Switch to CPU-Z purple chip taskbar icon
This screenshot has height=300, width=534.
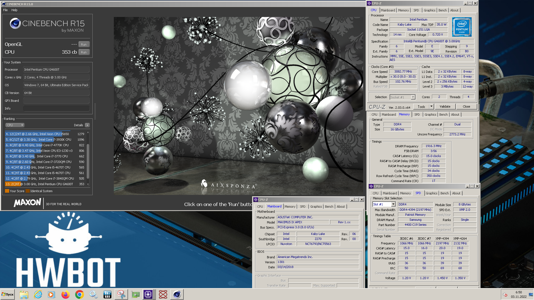[x=148, y=294]
